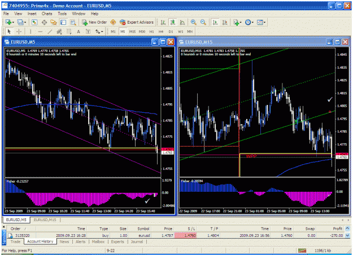Viewport: 353px width, 255px height.
Task: Switch to the EURUSD,M15 chart tab
Action: (x=45, y=219)
